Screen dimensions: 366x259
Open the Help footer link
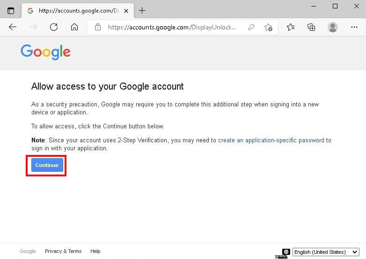pos(95,251)
